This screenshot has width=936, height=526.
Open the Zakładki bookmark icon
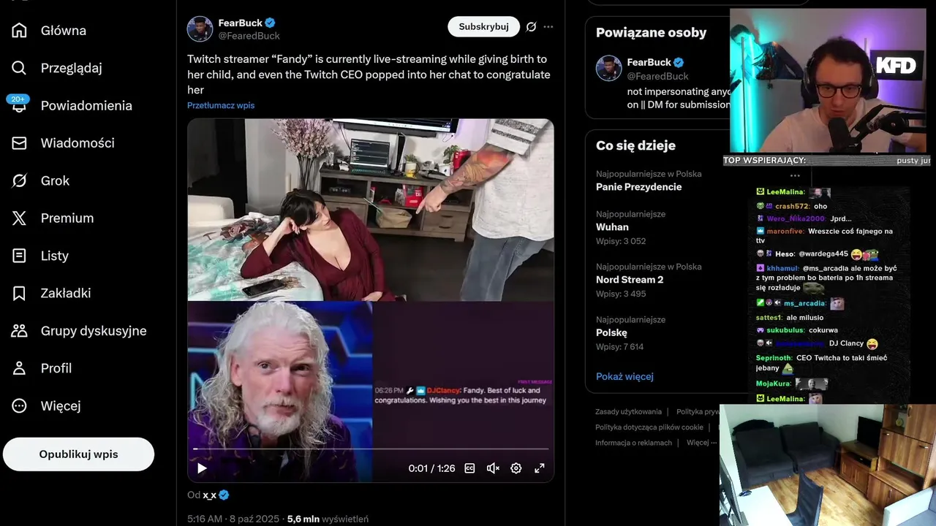[x=20, y=293]
